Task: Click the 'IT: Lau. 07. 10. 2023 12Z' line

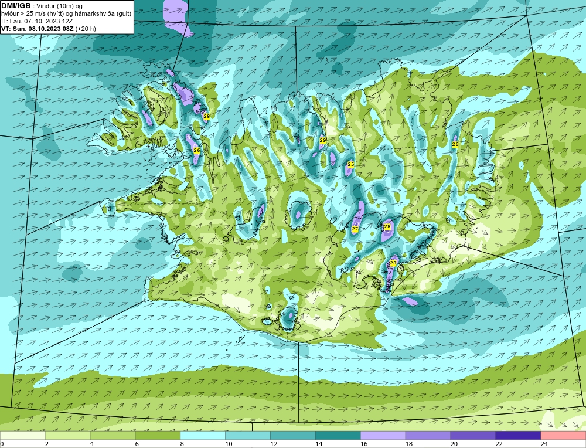Action: (x=37, y=21)
